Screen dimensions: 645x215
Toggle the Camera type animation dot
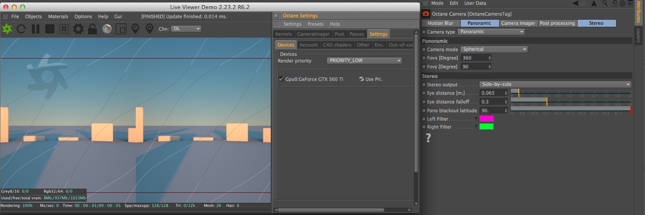click(x=424, y=32)
